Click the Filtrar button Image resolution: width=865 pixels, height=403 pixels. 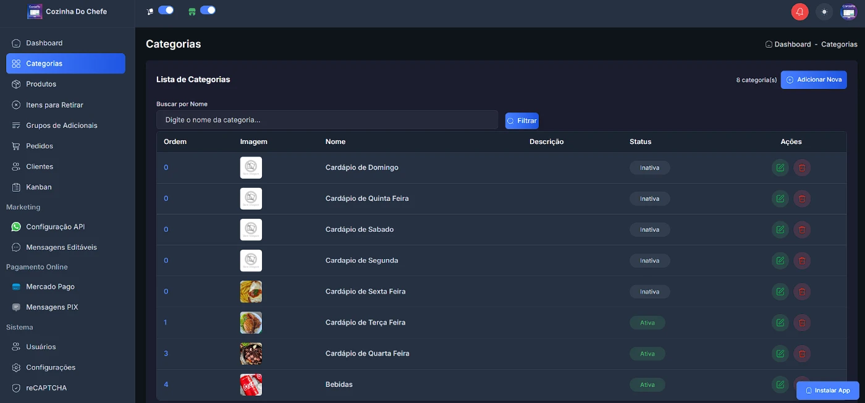pyautogui.click(x=521, y=121)
